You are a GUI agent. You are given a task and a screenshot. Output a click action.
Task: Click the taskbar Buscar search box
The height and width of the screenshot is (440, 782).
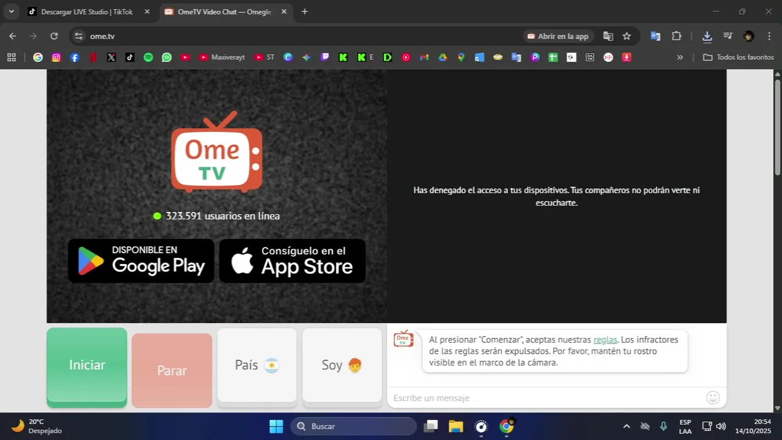tap(353, 426)
